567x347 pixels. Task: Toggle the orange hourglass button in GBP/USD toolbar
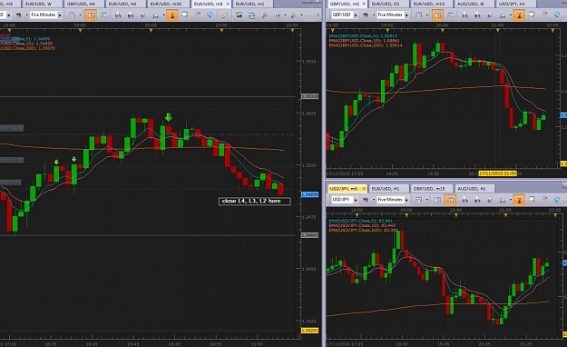tap(519, 15)
